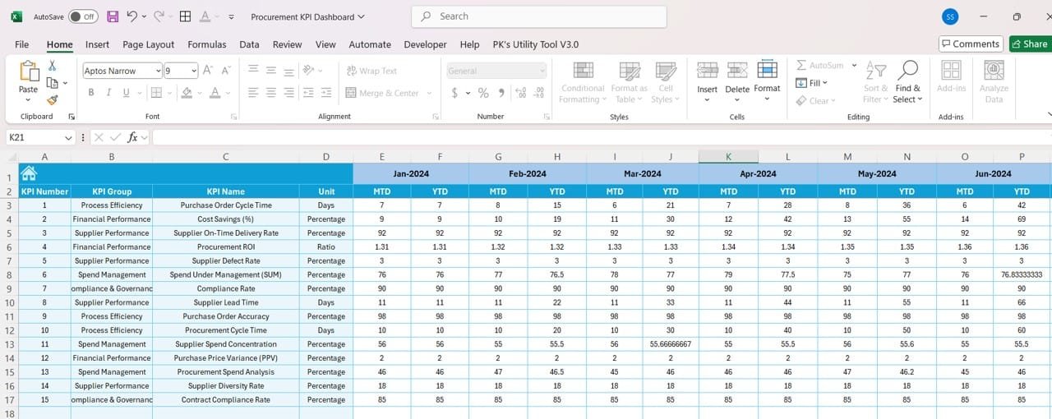
Task: Switch to the Formulas tab
Action: click(x=207, y=44)
